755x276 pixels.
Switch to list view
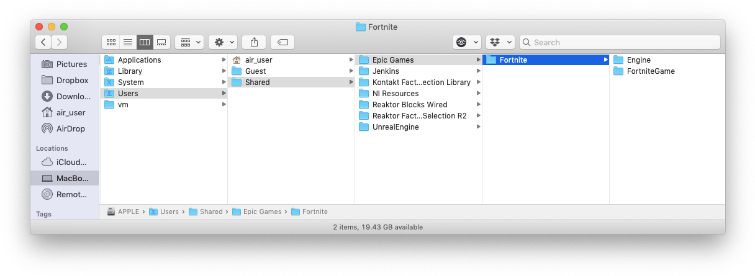[128, 42]
